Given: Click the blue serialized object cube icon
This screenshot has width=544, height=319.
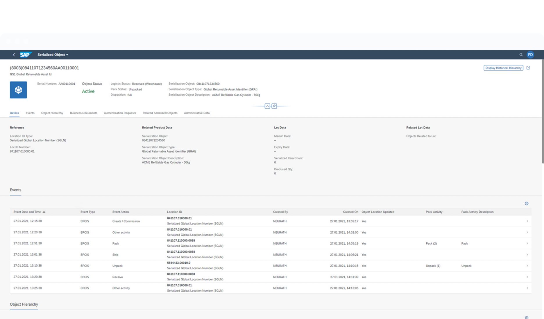Looking at the screenshot, I should point(18,90).
